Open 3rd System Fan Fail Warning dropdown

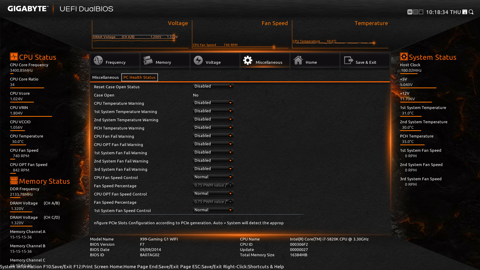coord(213,169)
